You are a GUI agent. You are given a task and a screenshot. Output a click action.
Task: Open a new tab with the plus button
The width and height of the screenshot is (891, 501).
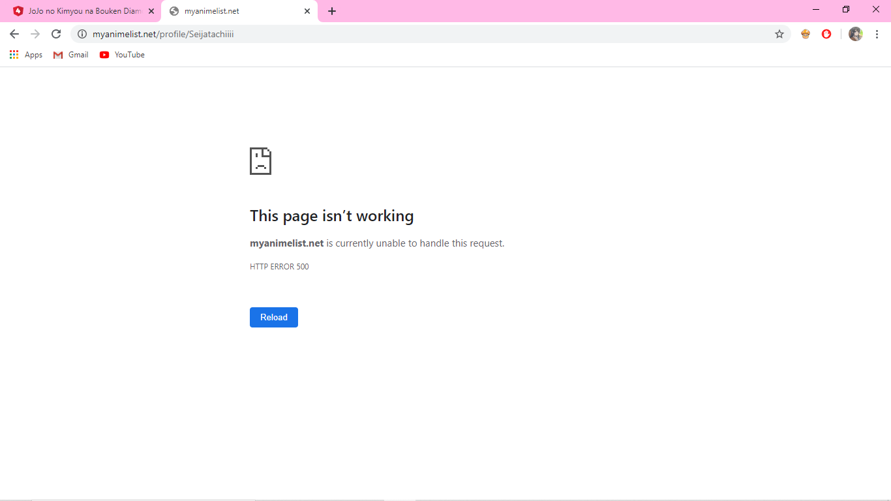pyautogui.click(x=332, y=11)
